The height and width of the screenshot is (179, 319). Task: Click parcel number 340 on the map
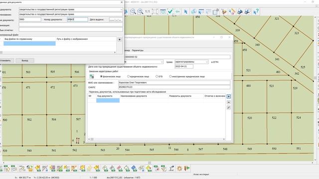257,45
